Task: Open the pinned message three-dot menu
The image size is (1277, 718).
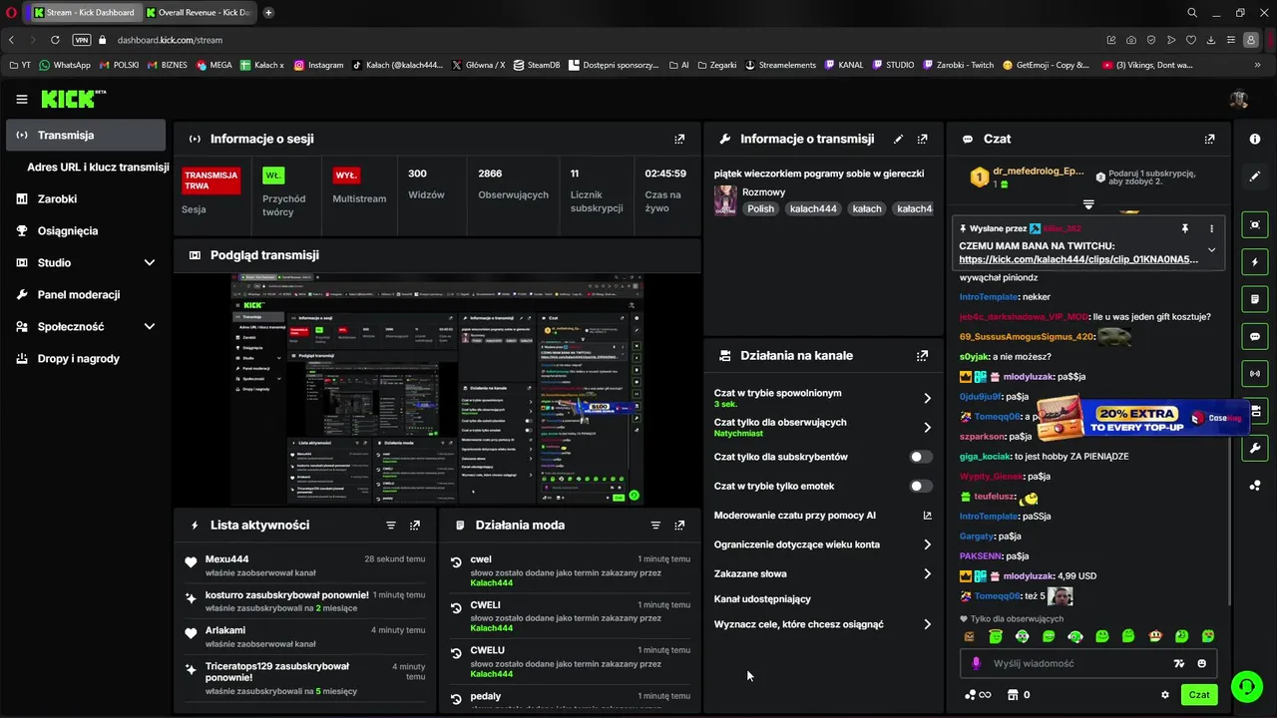Action: click(x=1211, y=228)
